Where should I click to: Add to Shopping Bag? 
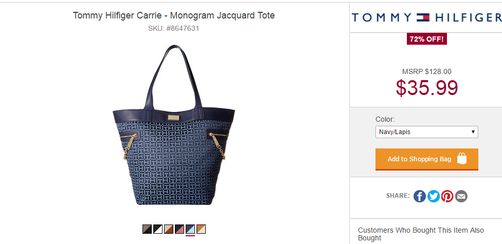[x=427, y=159]
